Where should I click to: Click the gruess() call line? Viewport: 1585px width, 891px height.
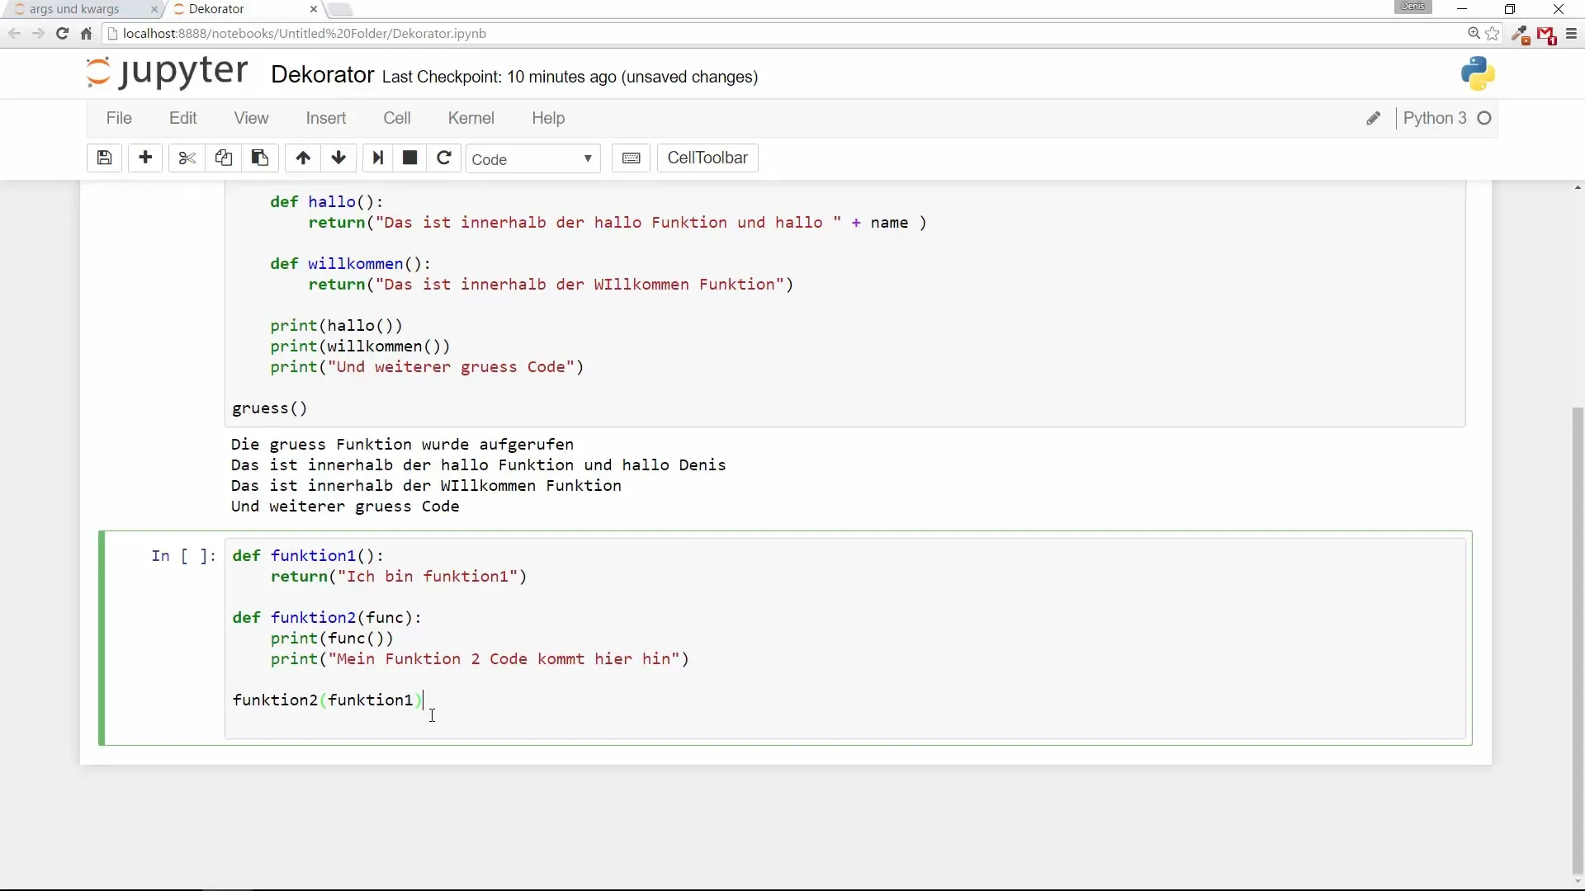point(270,408)
